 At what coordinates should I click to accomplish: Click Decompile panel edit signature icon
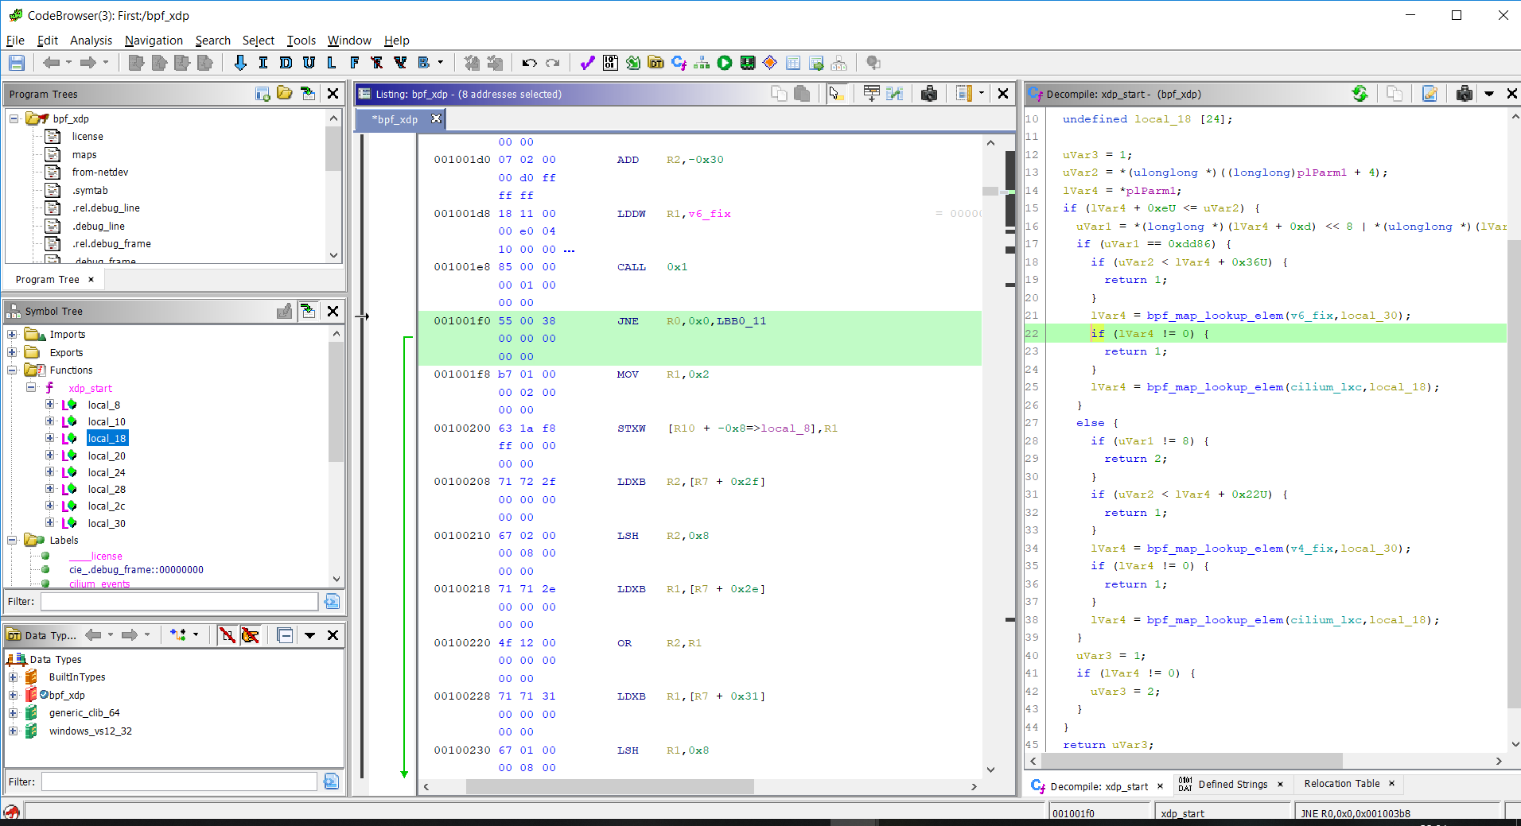pos(1430,94)
